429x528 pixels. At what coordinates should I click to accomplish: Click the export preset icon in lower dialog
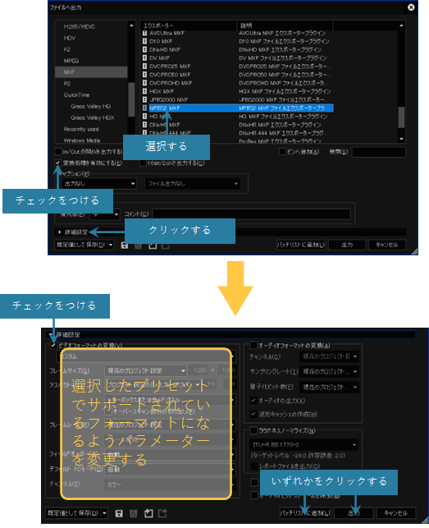coord(163,513)
